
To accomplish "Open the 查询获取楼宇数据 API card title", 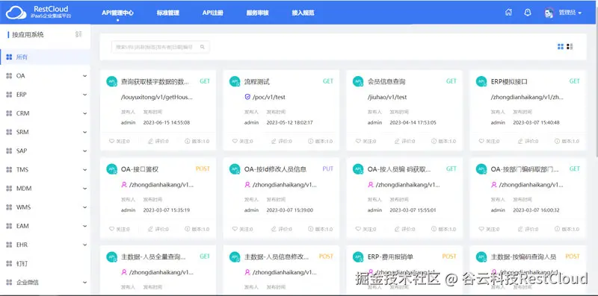I will point(155,81).
